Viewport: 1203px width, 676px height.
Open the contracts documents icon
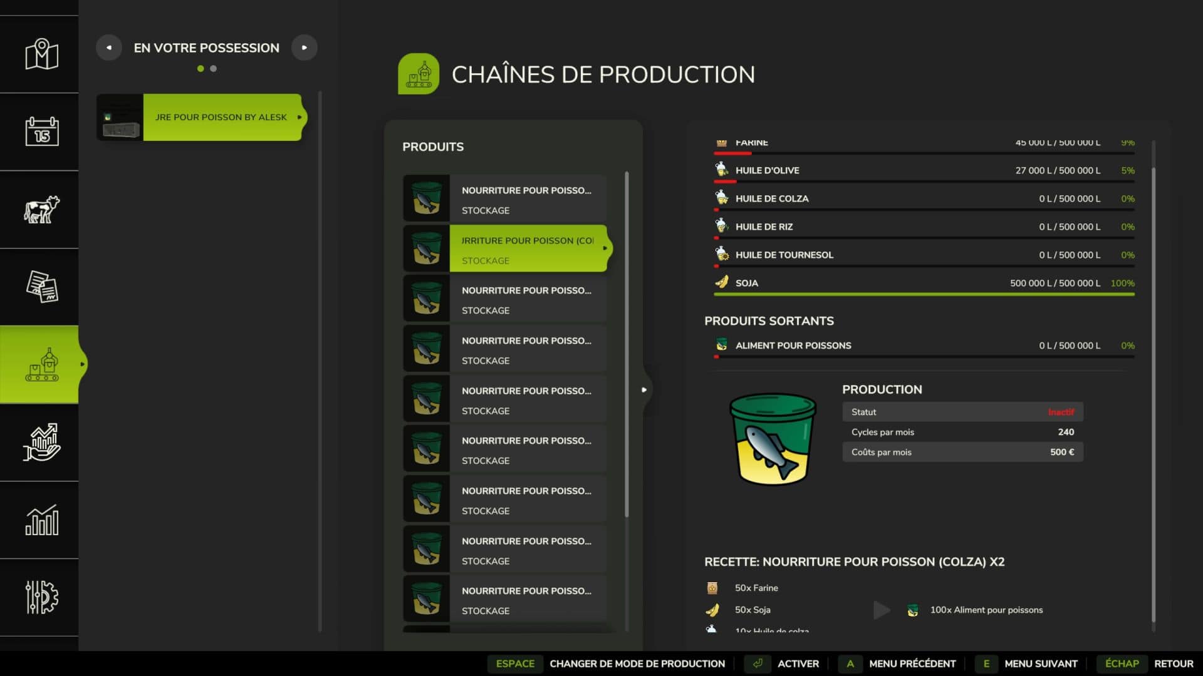coord(41,287)
